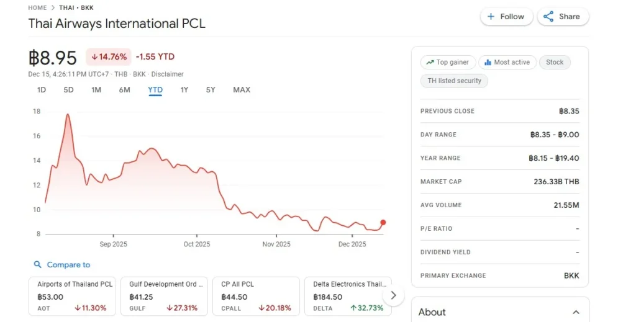The image size is (636, 322).
Task: Click the Compare to magnifier icon
Action: point(38,265)
